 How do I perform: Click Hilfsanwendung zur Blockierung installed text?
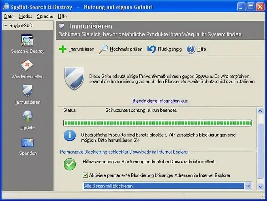(x=149, y=161)
